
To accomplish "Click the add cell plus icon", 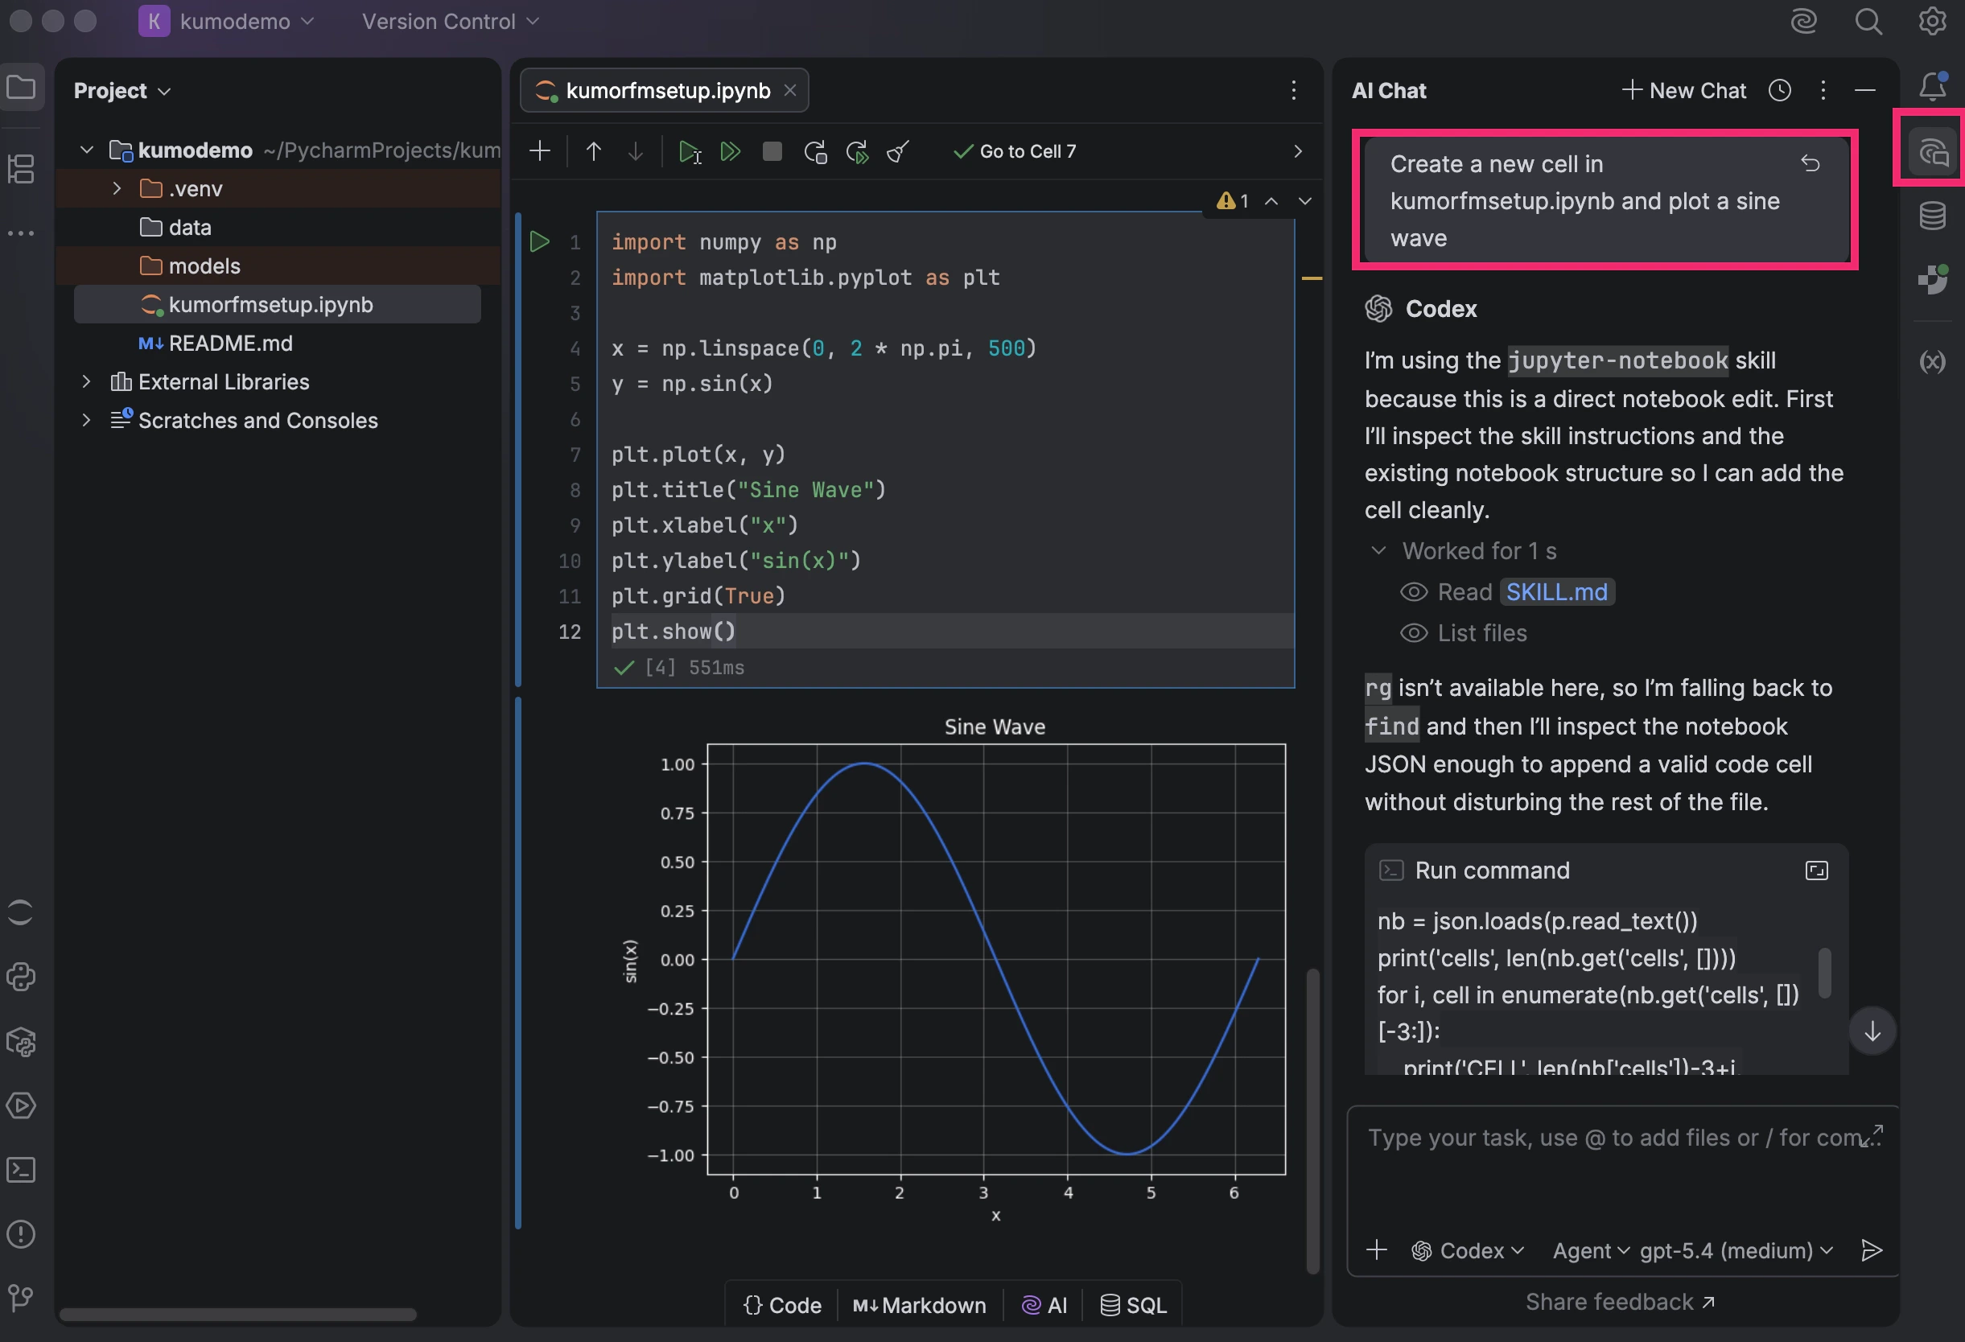I will [539, 151].
